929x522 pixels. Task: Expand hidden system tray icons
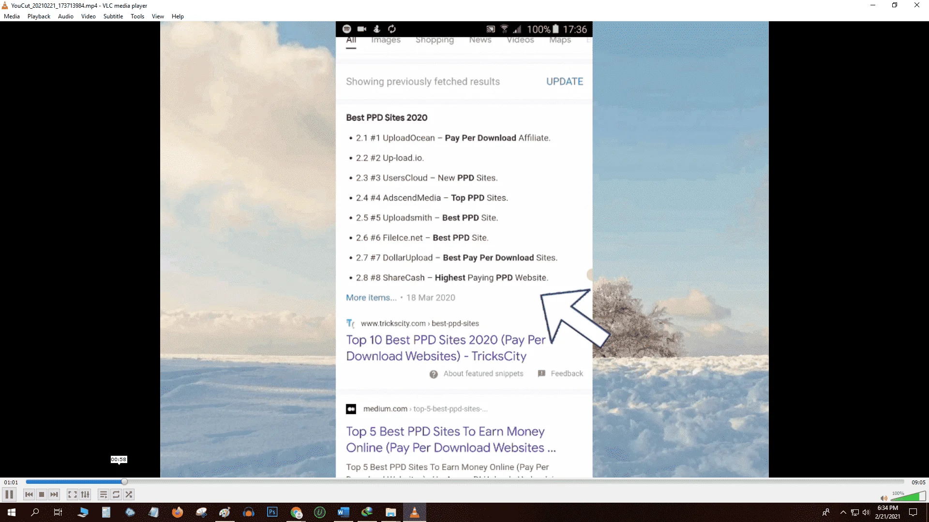[x=843, y=512]
